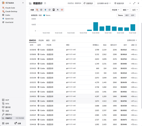
Task: Switch chart to 成本 cost view
Action: tap(133, 15)
